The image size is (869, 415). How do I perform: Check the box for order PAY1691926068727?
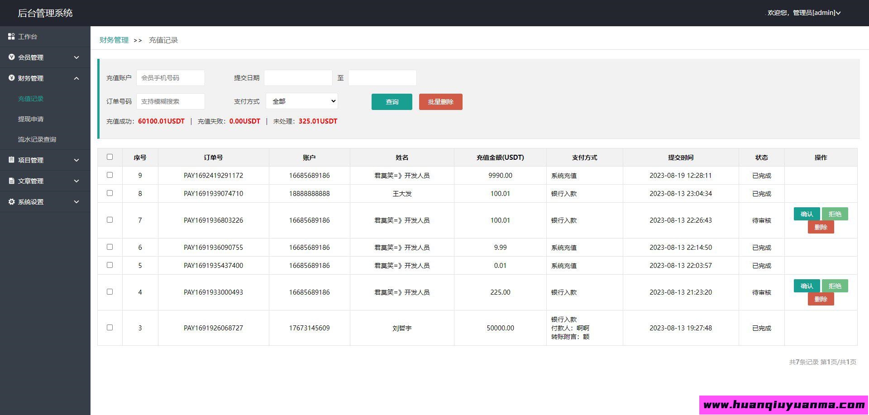coord(110,327)
